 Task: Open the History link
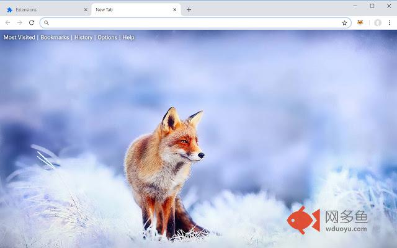[83, 37]
